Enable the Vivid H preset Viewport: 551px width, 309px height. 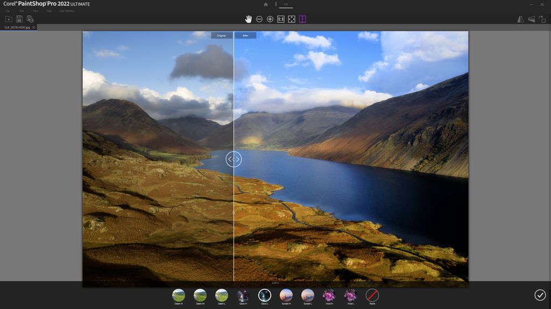pyautogui.click(x=329, y=296)
